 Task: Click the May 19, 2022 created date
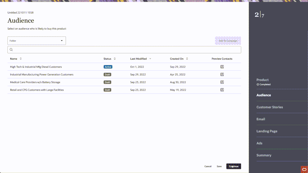178,90
